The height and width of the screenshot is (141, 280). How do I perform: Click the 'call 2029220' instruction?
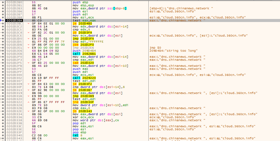click(84, 78)
